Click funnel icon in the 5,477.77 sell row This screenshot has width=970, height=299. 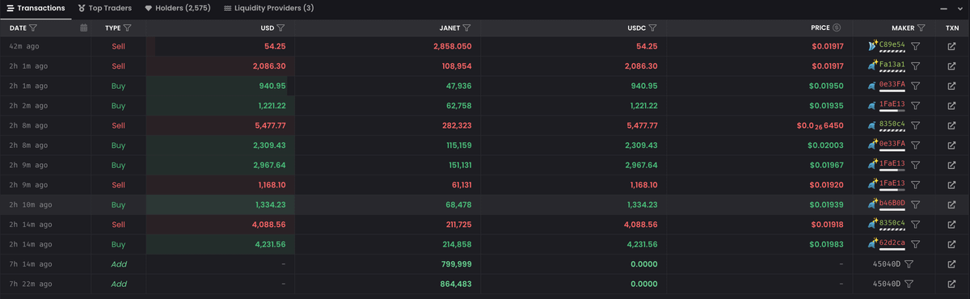(x=916, y=125)
